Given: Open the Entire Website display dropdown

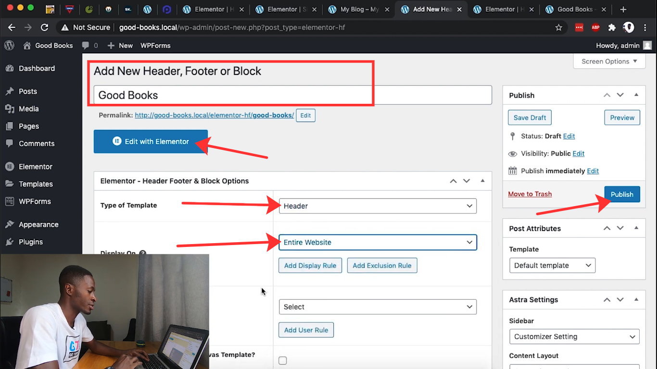Looking at the screenshot, I should click(x=378, y=242).
